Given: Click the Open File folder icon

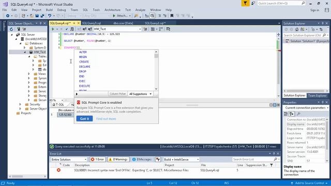Looking at the screenshot, I should point(32,16).
